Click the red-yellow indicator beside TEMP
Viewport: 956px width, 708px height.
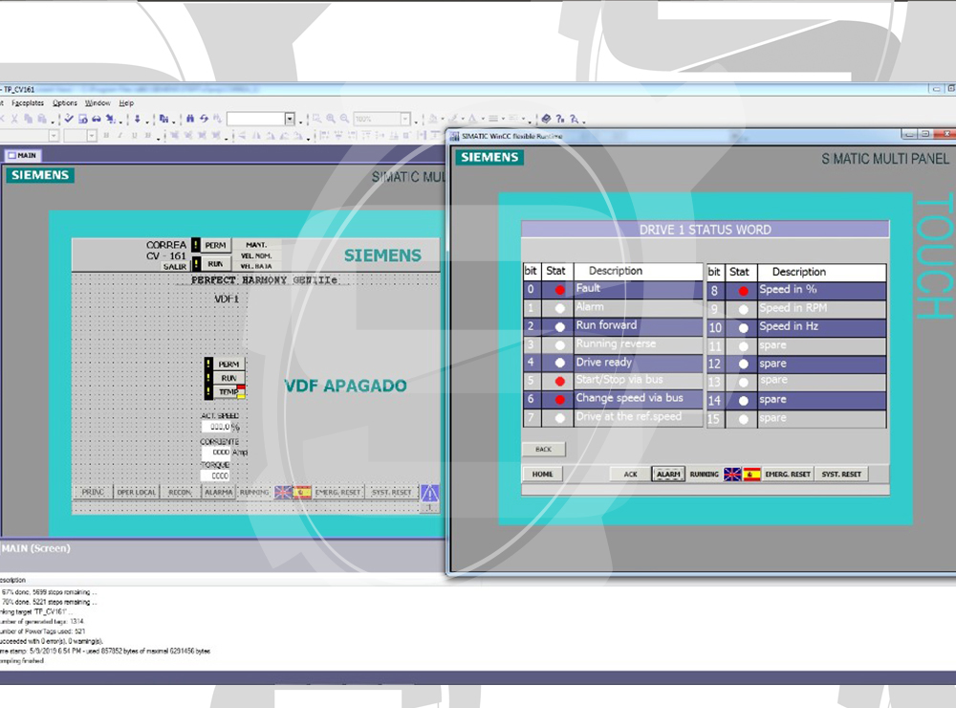[241, 390]
